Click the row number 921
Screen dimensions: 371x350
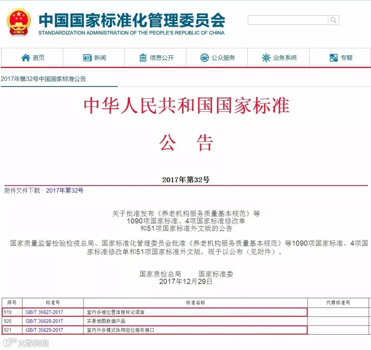pyautogui.click(x=7, y=330)
